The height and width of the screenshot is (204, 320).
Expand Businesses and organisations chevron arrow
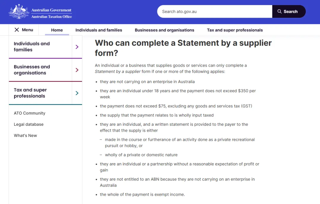pos(77,70)
